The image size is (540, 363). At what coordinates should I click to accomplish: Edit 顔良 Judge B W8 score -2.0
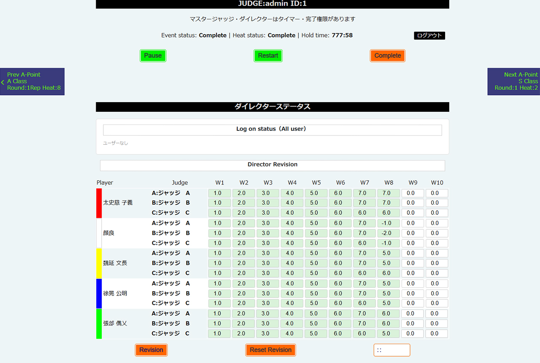(x=389, y=233)
